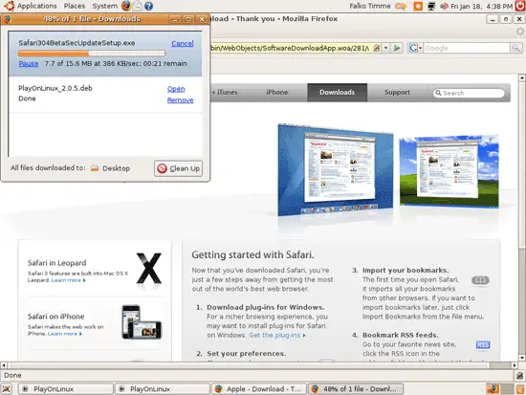Click the Google search engine icon

(413, 48)
